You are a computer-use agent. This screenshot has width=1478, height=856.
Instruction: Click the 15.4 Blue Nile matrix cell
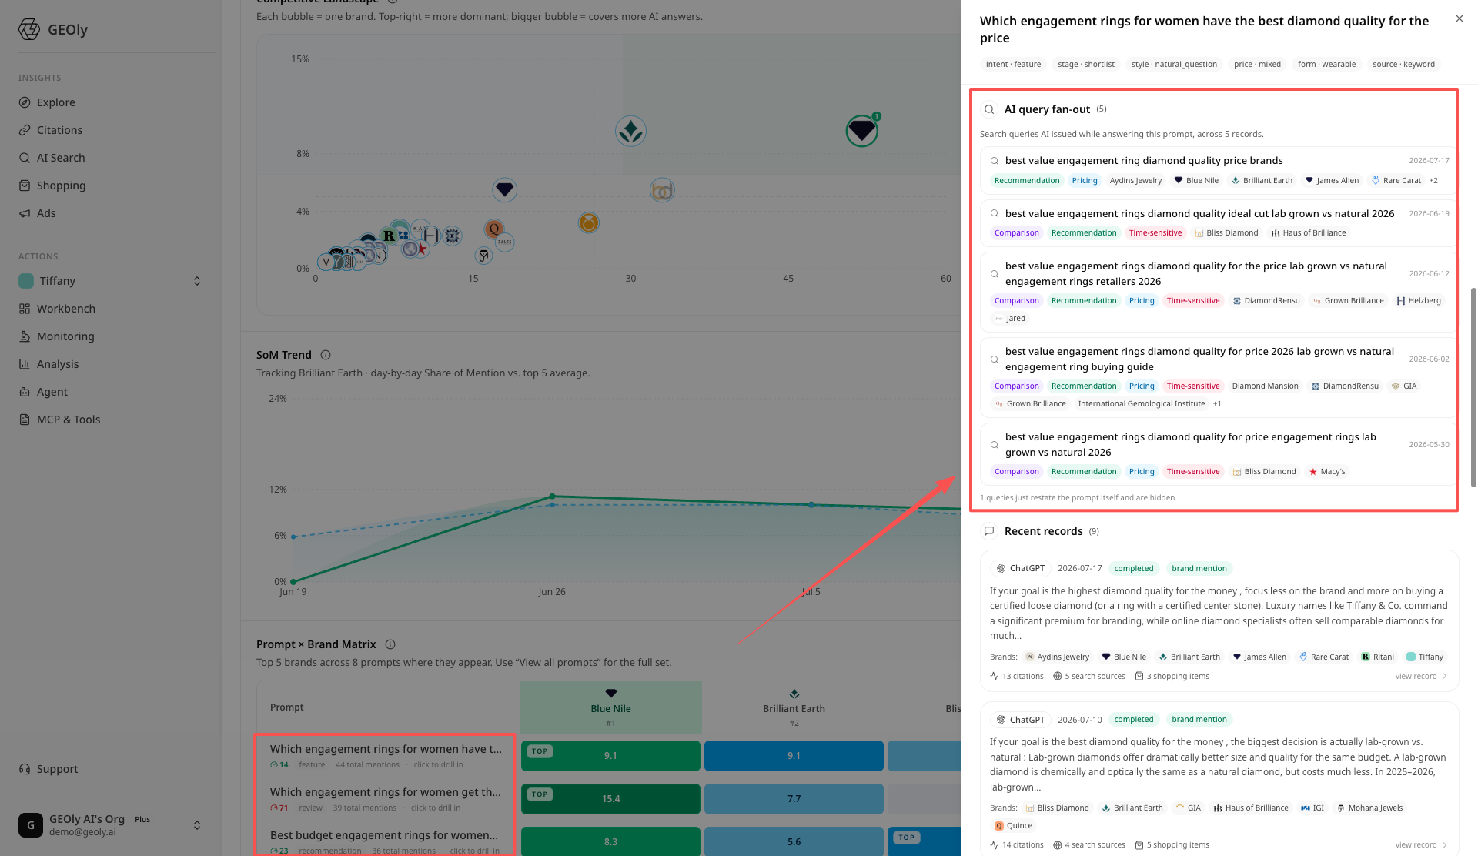tap(610, 799)
